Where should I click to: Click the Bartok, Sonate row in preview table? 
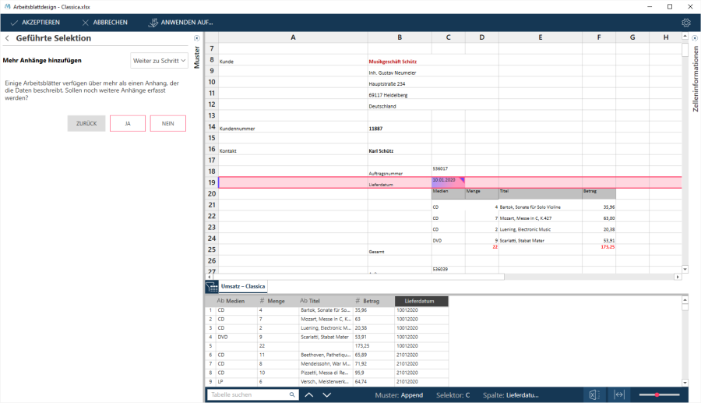(x=326, y=310)
